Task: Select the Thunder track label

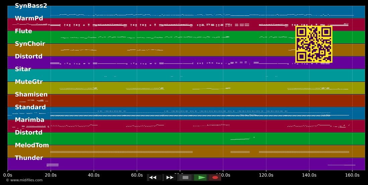Action: pos(29,158)
